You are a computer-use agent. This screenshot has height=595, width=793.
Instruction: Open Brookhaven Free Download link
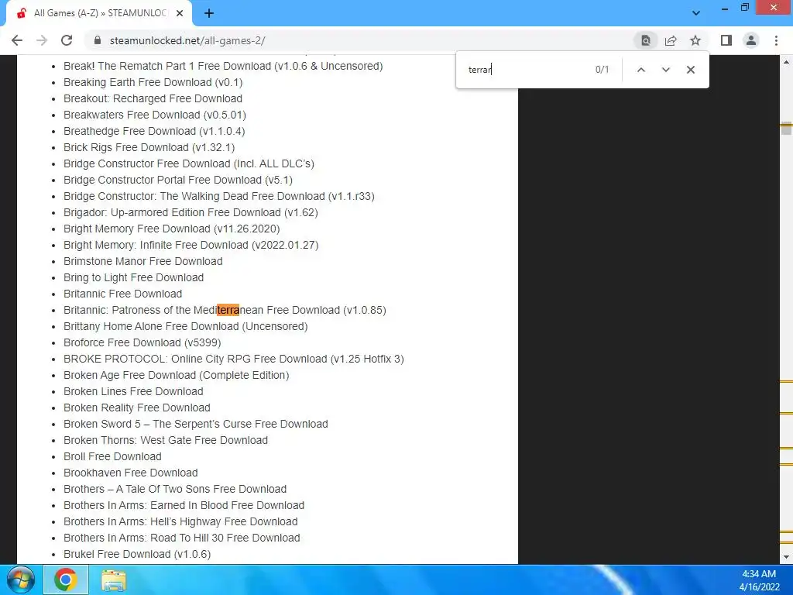coord(130,473)
